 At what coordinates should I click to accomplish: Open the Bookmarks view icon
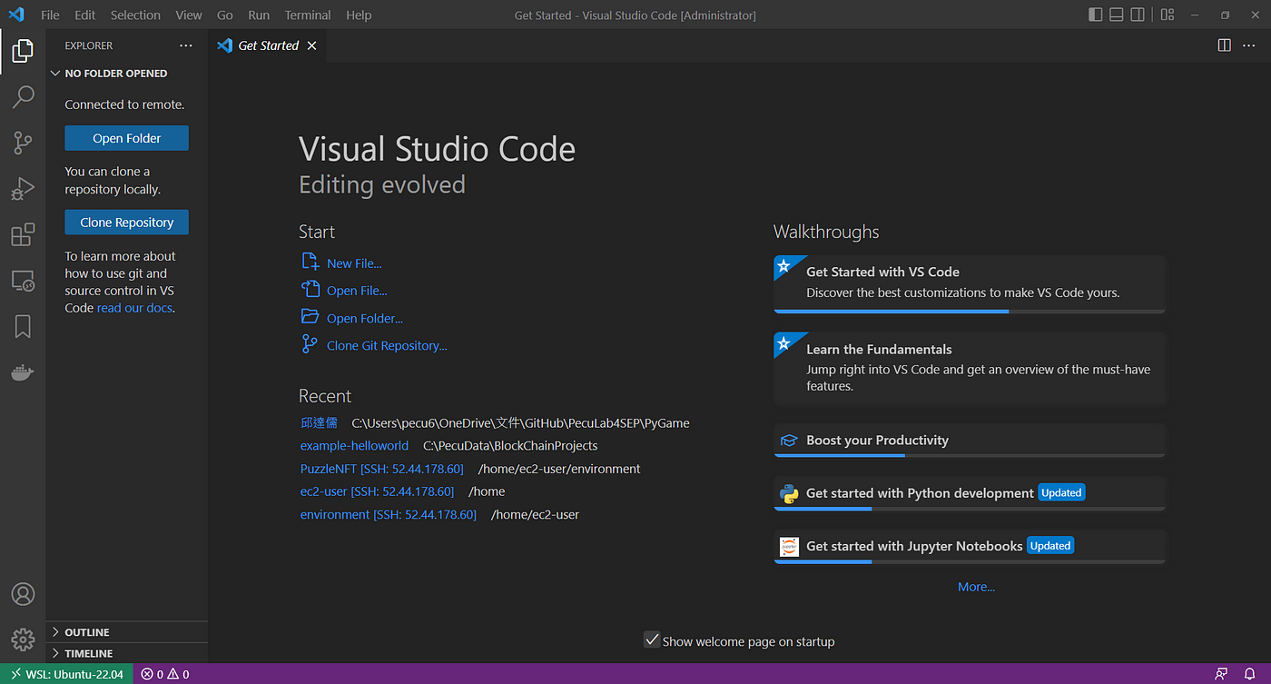coord(23,327)
